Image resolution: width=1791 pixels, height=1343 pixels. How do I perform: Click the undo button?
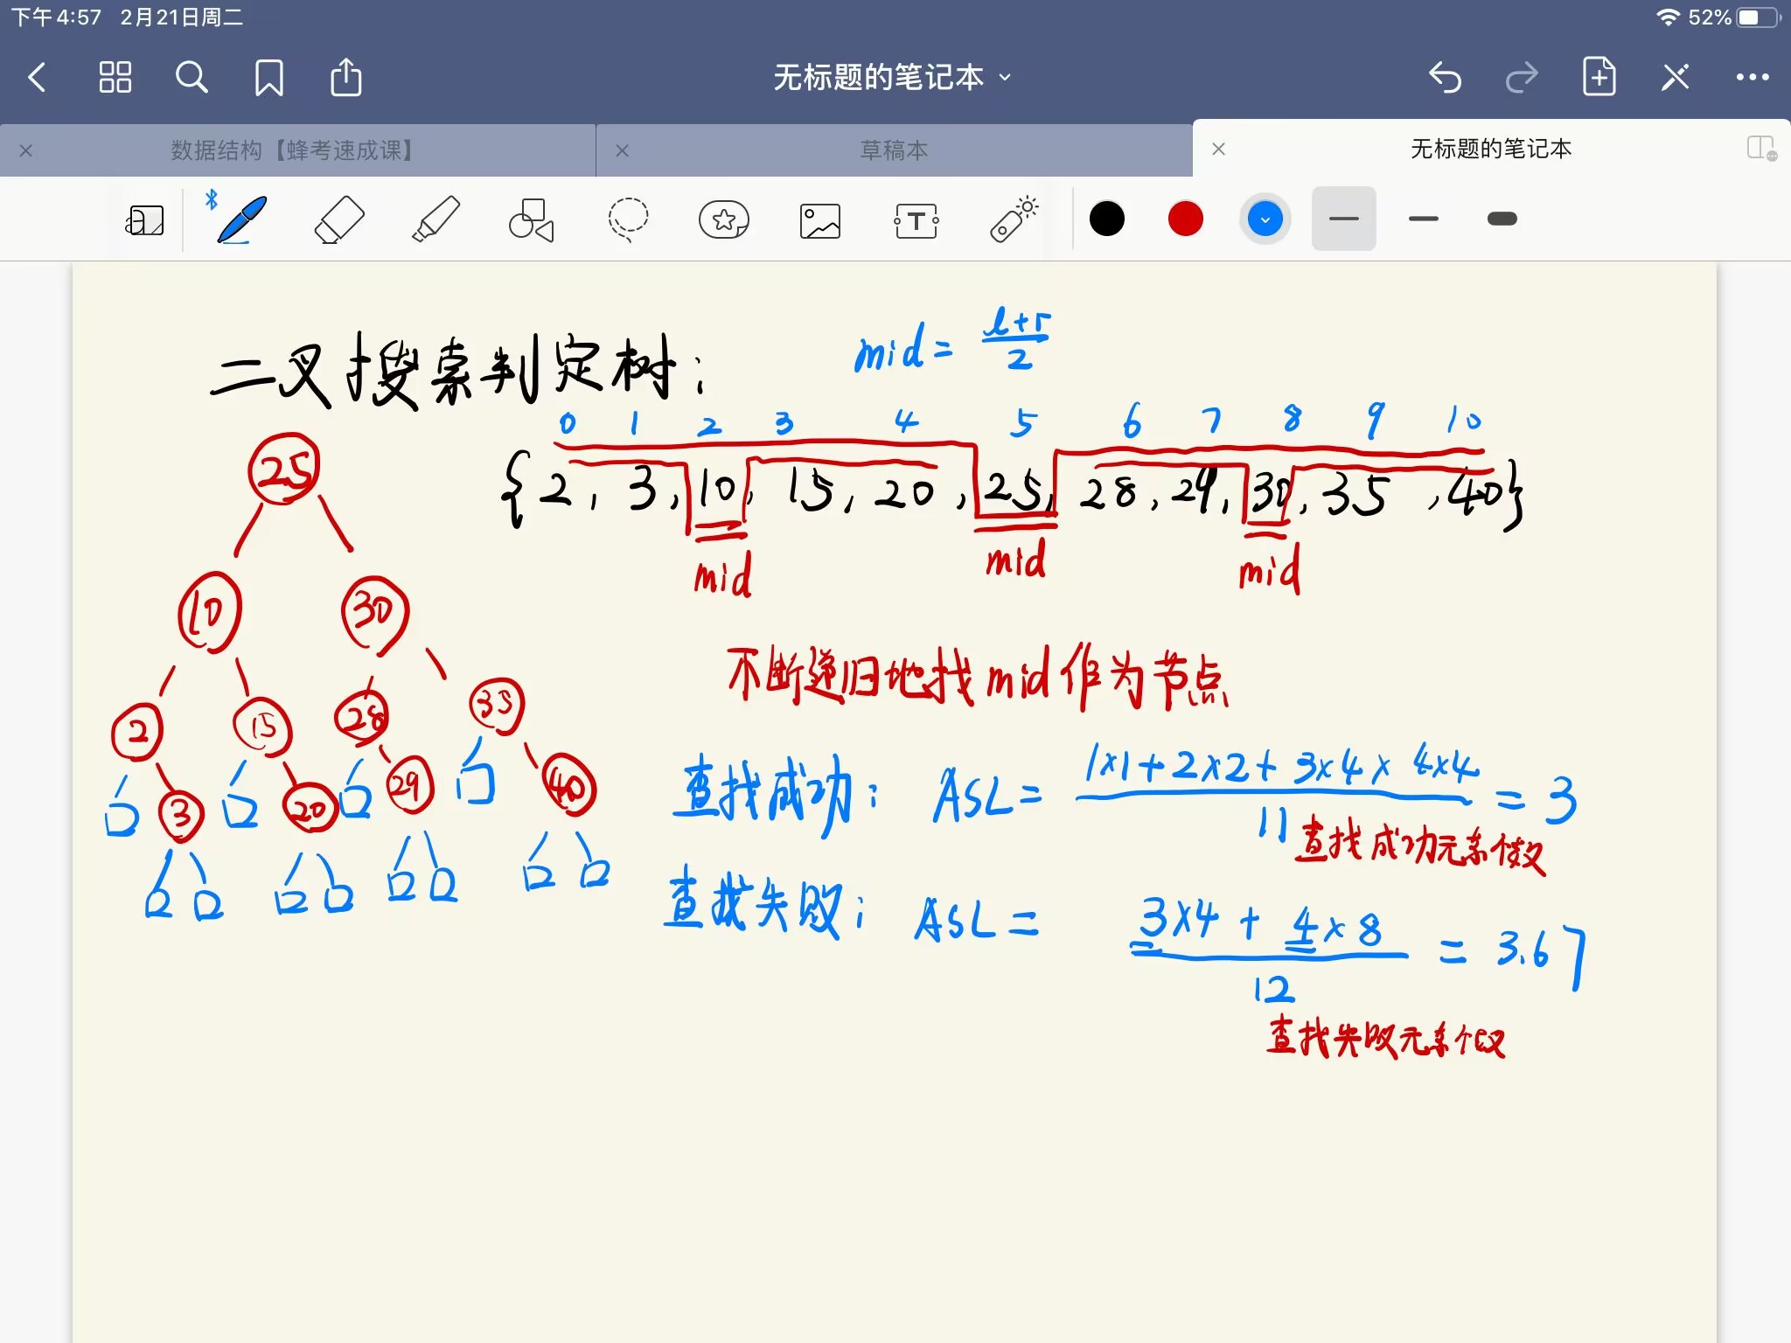1446,78
